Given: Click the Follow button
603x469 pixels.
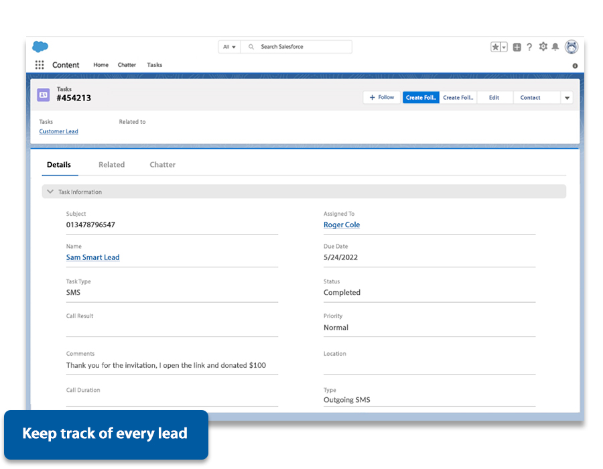Looking at the screenshot, I should point(381,97).
